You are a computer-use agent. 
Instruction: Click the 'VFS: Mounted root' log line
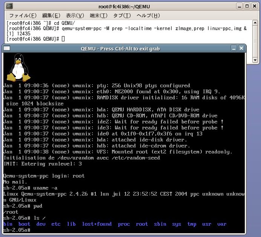[118, 152]
